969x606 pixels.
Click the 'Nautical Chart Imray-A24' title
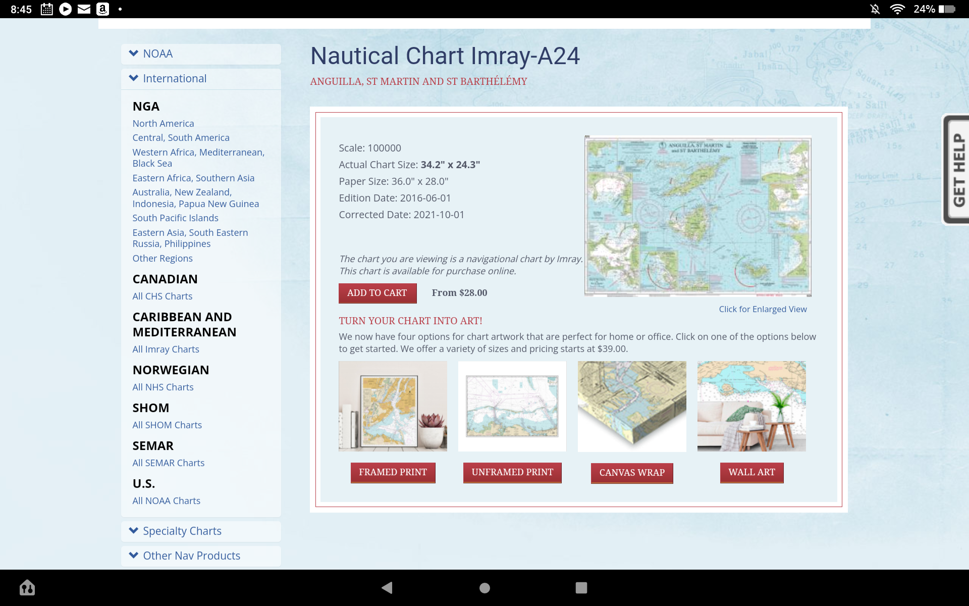coord(445,56)
